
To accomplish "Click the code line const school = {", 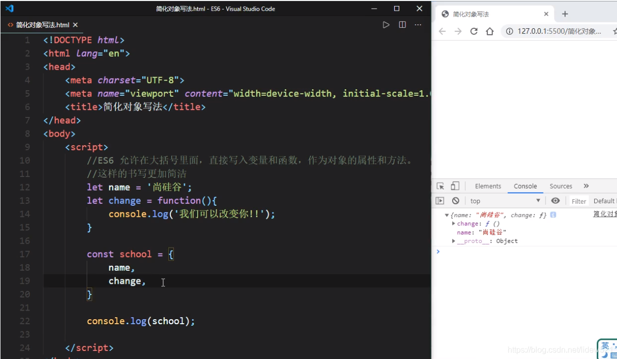I will point(130,254).
